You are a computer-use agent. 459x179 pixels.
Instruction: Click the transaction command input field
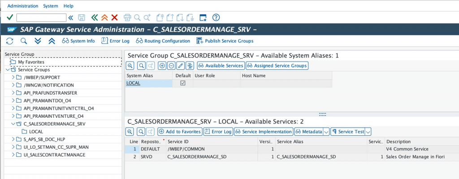(x=41, y=17)
